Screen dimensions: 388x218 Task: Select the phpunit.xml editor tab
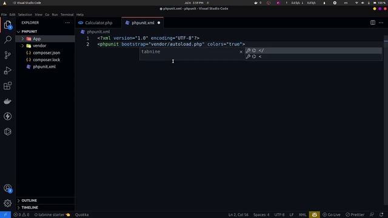[143, 23]
